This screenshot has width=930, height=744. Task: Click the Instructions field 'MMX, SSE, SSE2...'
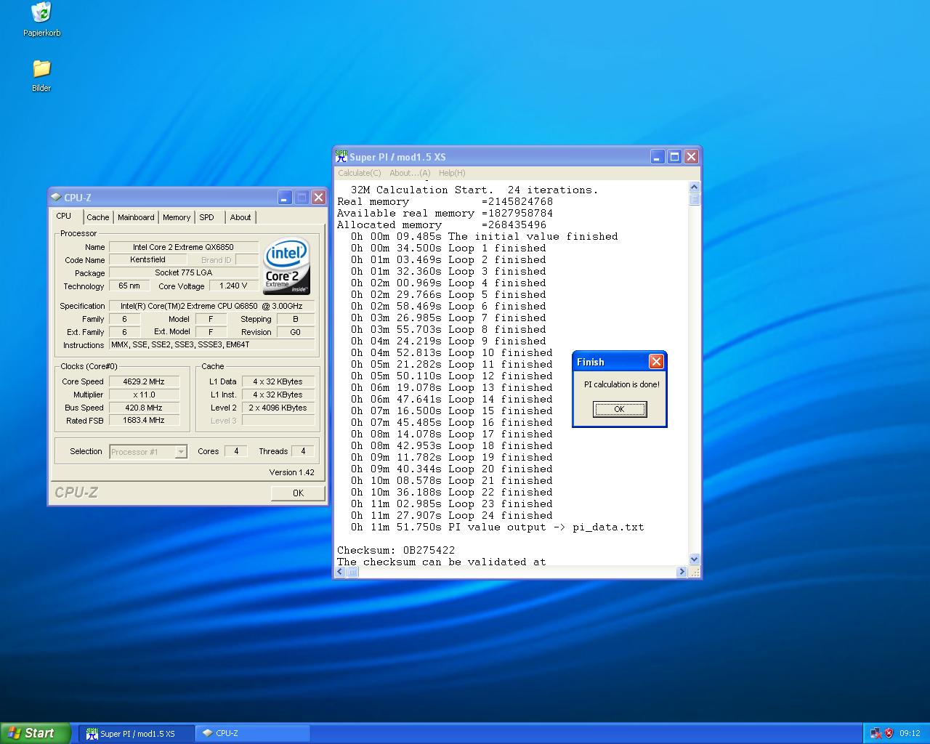(211, 344)
